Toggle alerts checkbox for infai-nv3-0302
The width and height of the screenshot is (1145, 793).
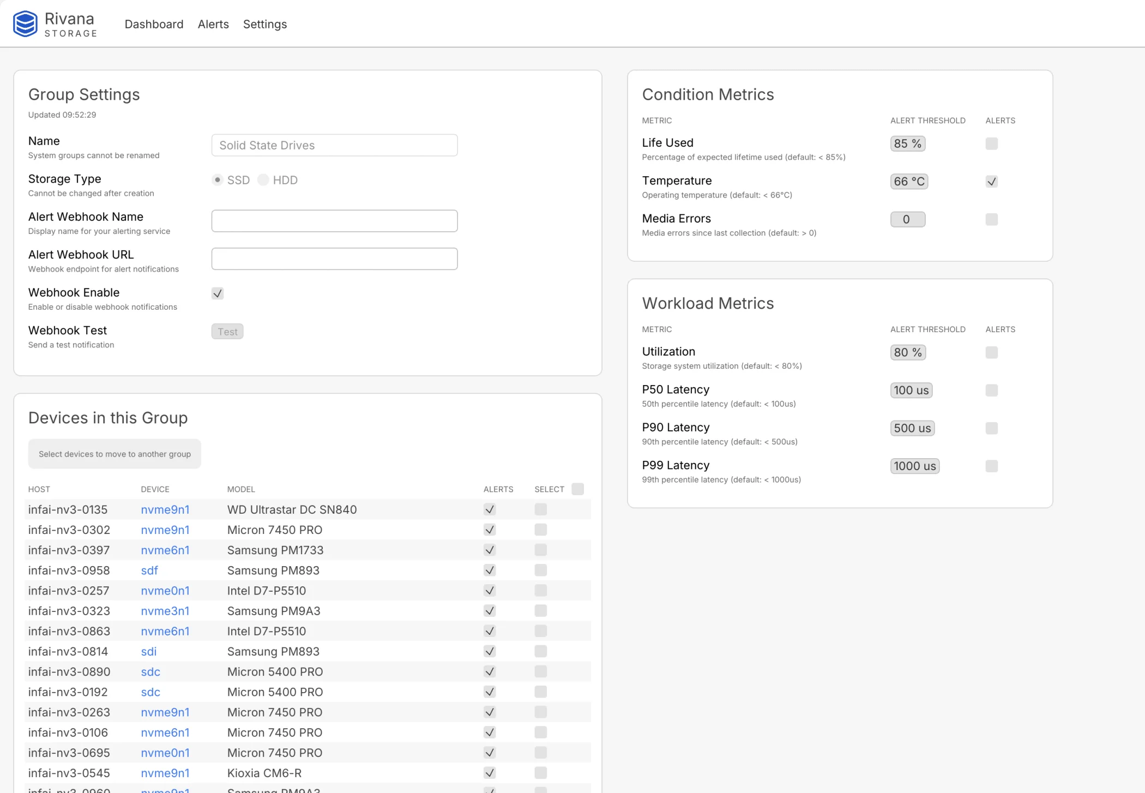tap(490, 530)
